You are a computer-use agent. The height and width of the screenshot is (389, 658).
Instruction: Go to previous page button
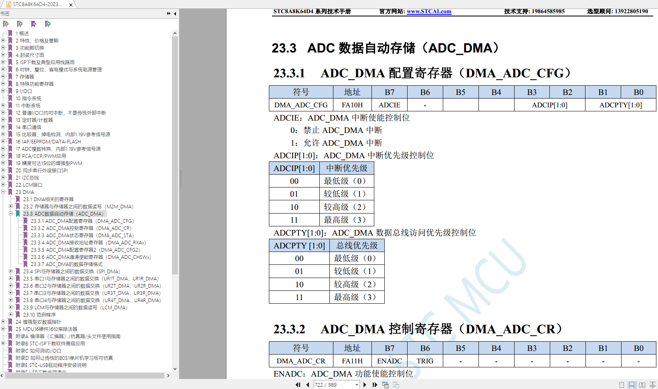point(308,385)
